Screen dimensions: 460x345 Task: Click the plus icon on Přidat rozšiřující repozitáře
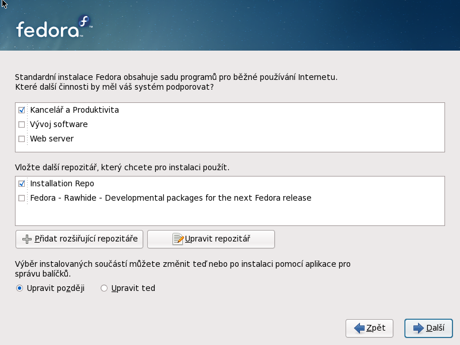coord(26,239)
